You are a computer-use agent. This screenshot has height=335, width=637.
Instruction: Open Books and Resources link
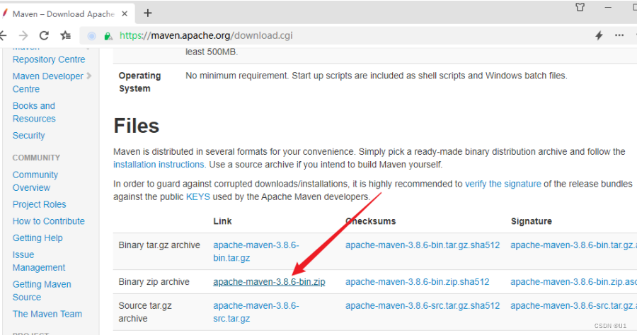(34, 112)
